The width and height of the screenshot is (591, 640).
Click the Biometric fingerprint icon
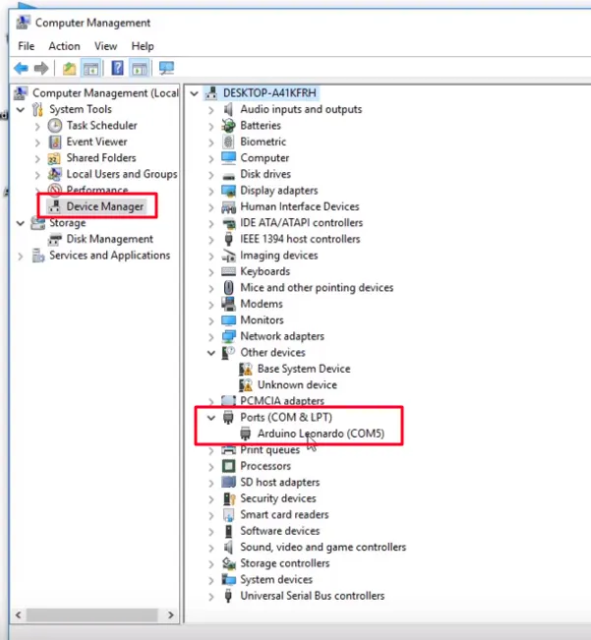point(228,142)
